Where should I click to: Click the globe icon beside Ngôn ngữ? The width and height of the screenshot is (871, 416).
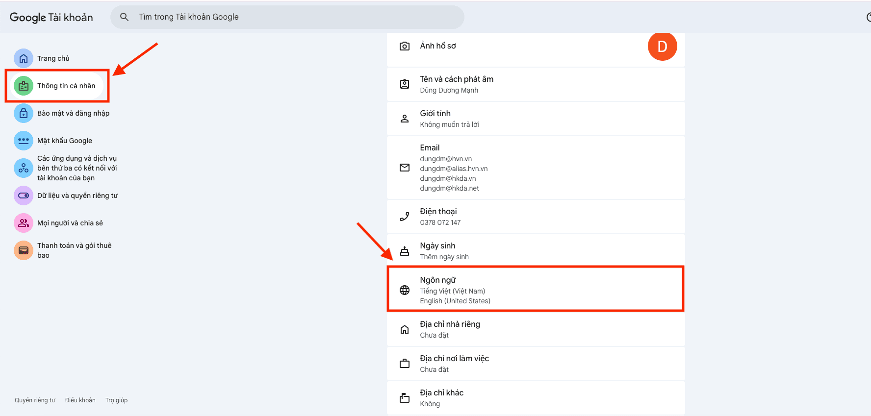(405, 290)
